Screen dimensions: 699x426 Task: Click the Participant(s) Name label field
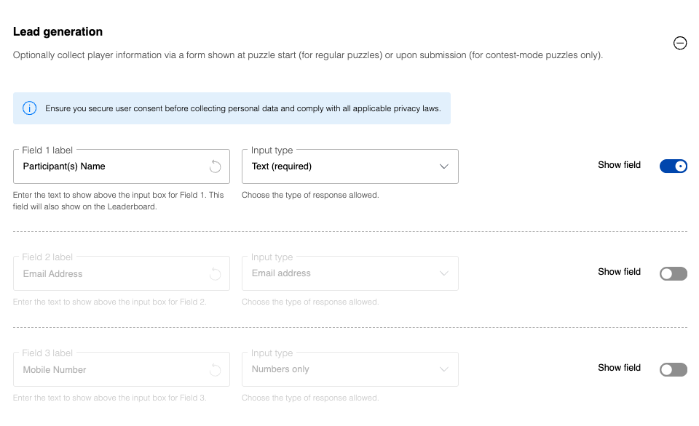pyautogui.click(x=109, y=166)
